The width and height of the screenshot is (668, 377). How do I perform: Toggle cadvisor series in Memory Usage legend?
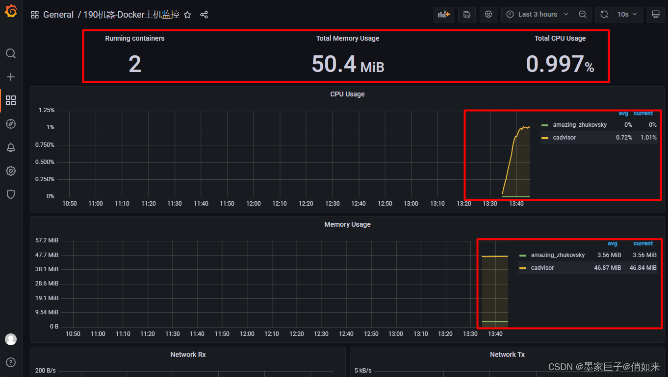click(x=542, y=268)
